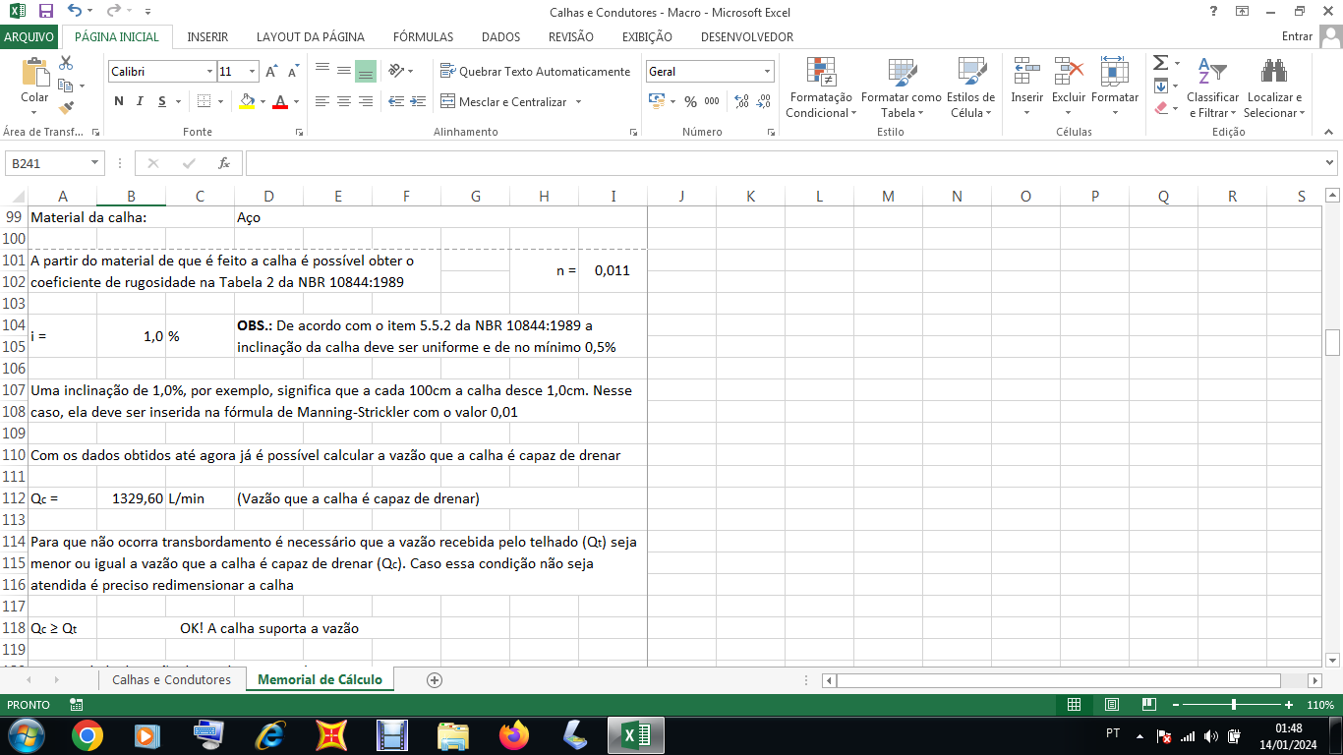Click the Format Painter brush icon

[66, 108]
